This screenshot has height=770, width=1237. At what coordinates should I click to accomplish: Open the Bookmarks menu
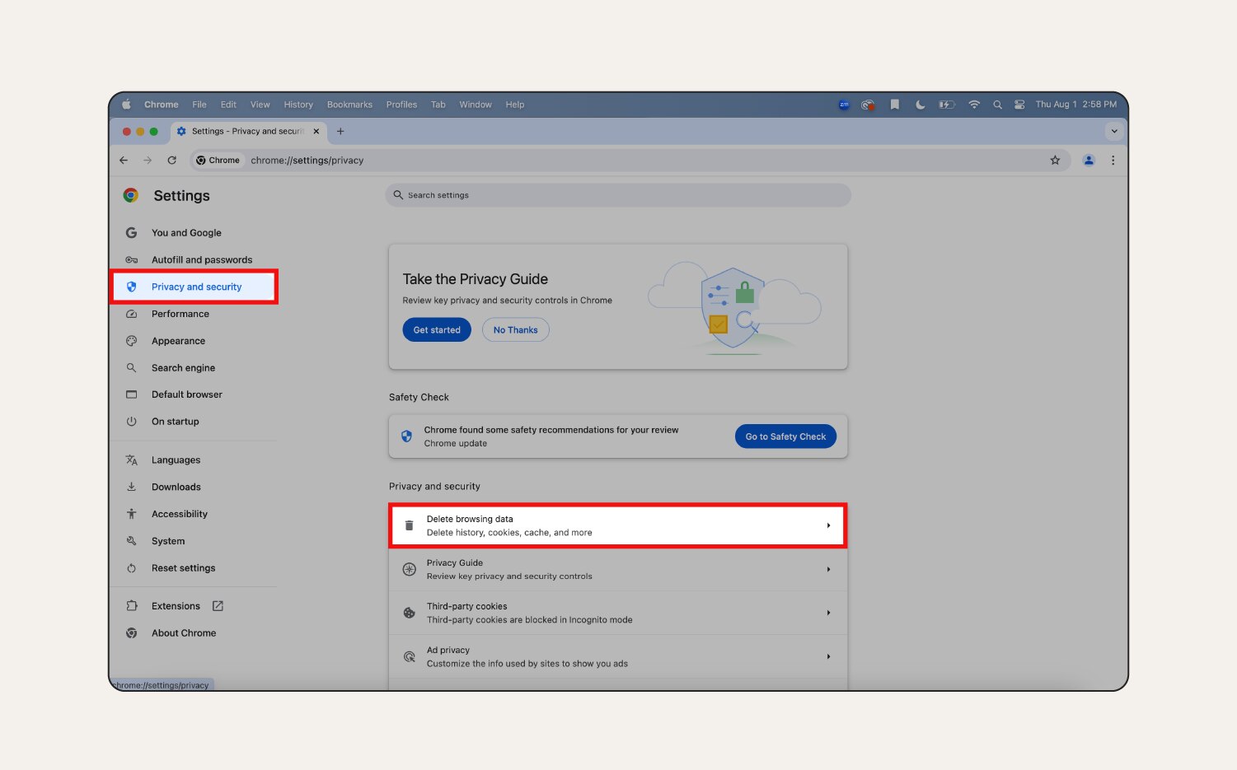pyautogui.click(x=349, y=105)
